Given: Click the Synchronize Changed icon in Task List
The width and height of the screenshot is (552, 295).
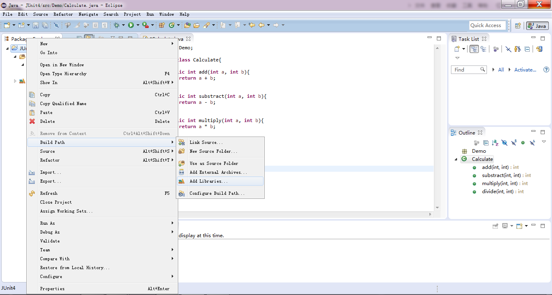Looking at the screenshot, I should point(539,49).
